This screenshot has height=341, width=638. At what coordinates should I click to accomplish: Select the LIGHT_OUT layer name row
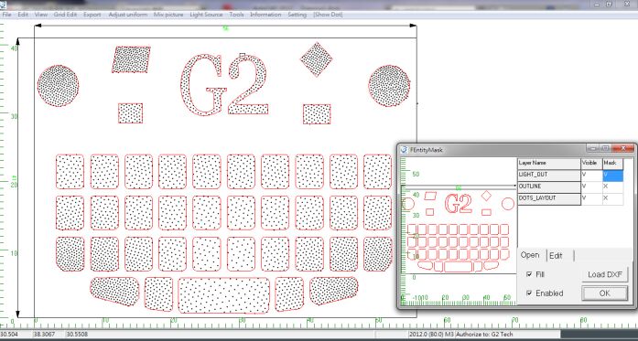(x=549, y=176)
